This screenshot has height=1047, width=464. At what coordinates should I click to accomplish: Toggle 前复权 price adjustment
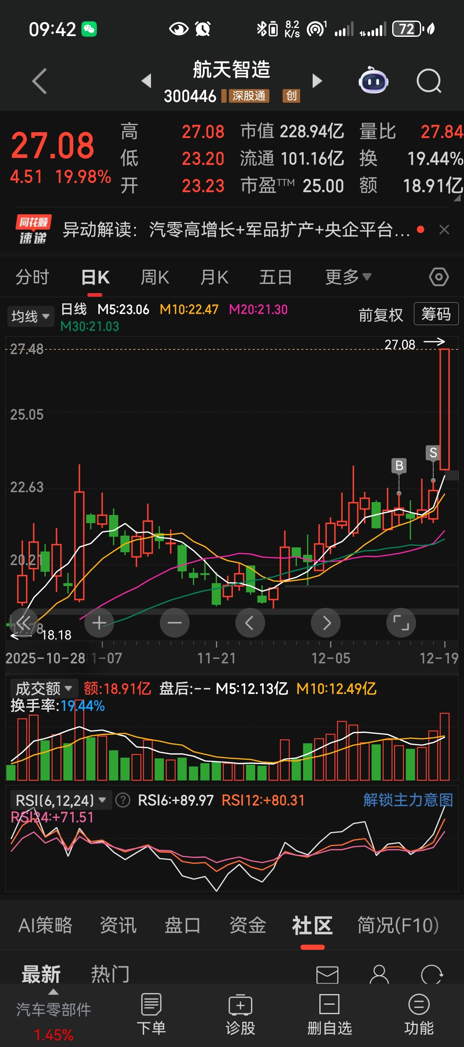381,315
